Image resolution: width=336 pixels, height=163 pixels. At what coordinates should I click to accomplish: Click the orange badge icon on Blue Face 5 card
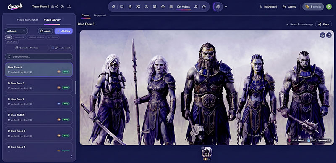(x=59, y=72)
